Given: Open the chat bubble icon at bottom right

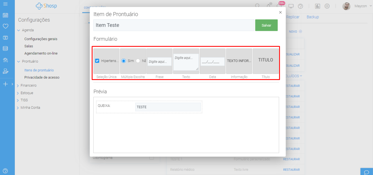Looking at the screenshot, I should 366,172.
